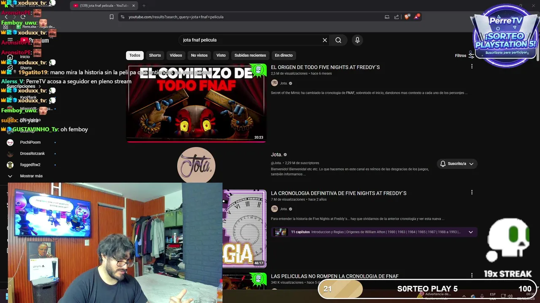The height and width of the screenshot is (303, 540).
Task: Select the Visto filter chip
Action: [x=221, y=56]
